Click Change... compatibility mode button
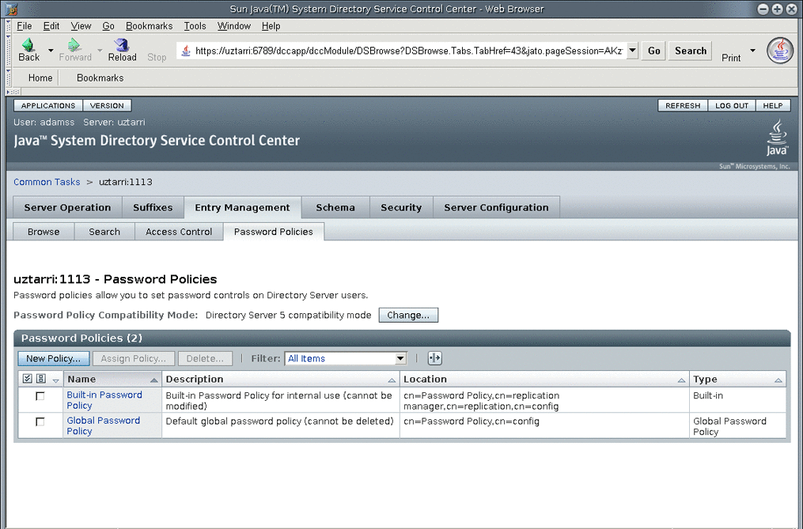Viewport: 803px width, 529px height. (x=408, y=315)
